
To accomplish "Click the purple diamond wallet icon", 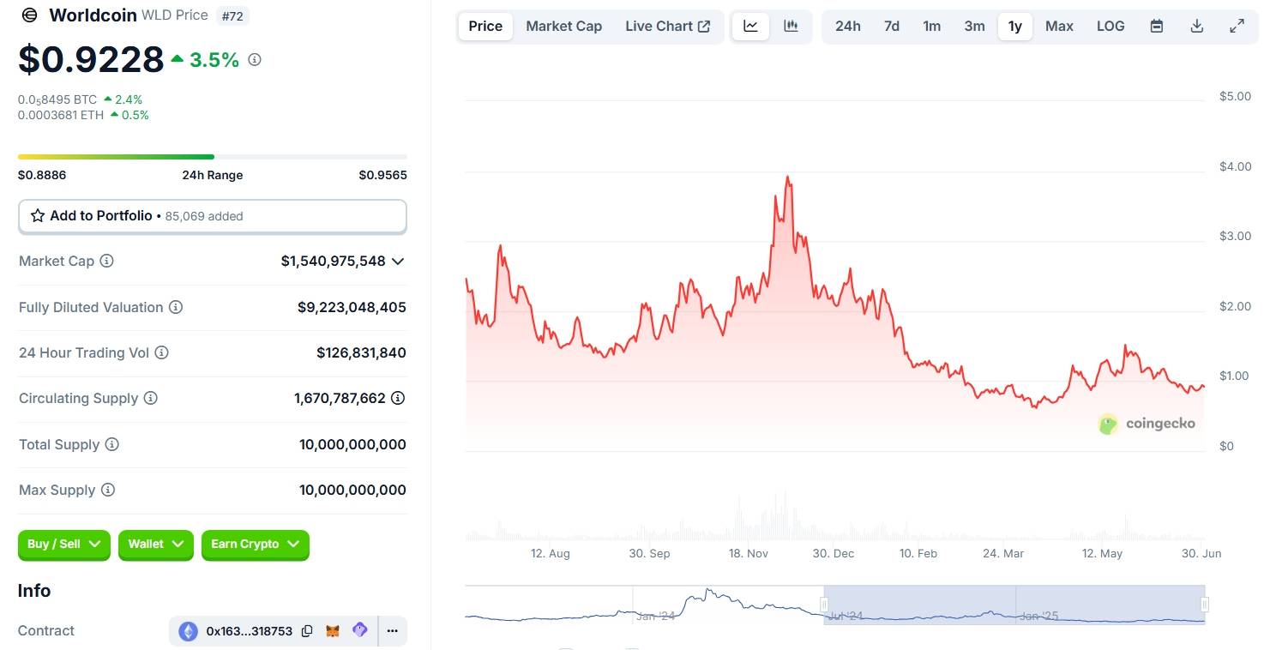I will 360,630.
